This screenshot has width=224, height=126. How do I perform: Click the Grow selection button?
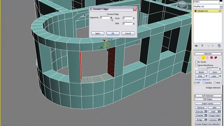pos(215,72)
